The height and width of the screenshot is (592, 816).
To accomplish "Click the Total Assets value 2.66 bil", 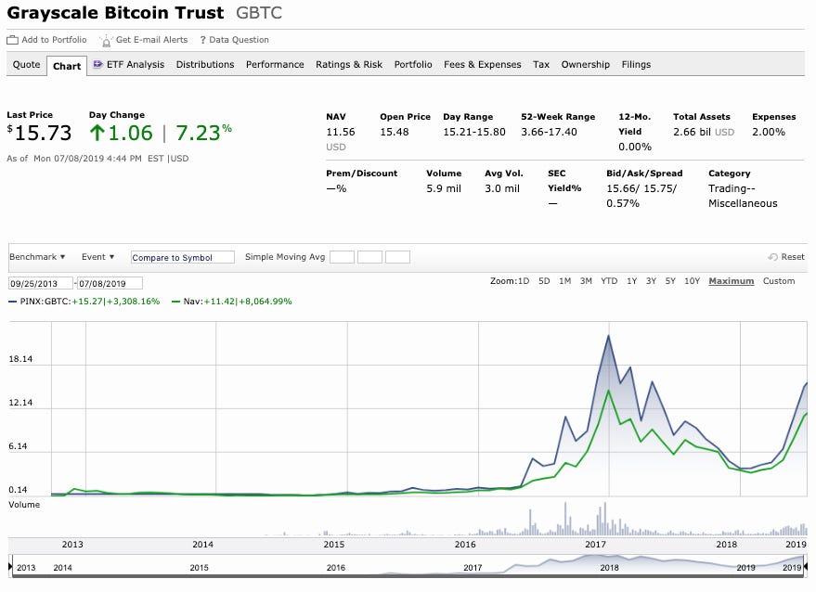I will click(692, 132).
